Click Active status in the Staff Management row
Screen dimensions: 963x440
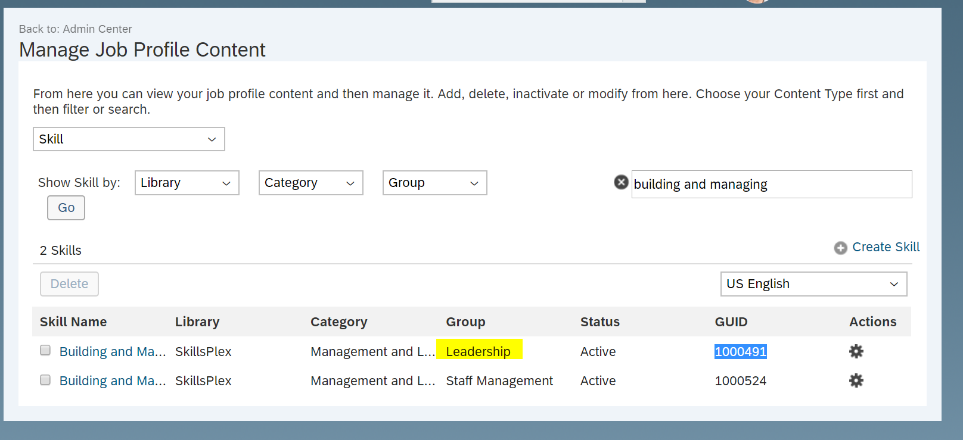click(x=598, y=380)
